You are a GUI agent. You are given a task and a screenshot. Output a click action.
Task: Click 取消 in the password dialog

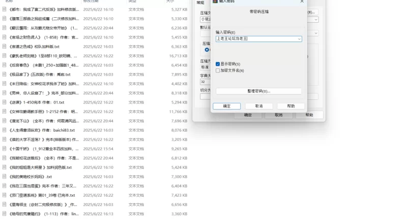point(259,106)
